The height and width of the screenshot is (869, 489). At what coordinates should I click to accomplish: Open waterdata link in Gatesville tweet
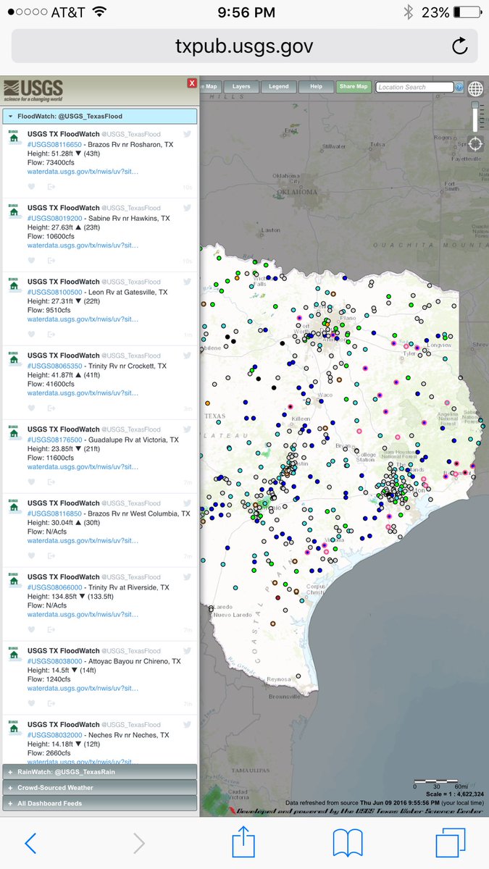pos(83,320)
